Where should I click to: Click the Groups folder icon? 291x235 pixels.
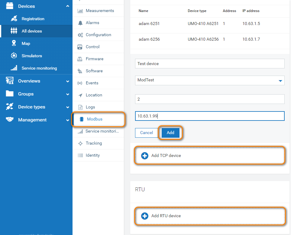[x=10, y=94]
